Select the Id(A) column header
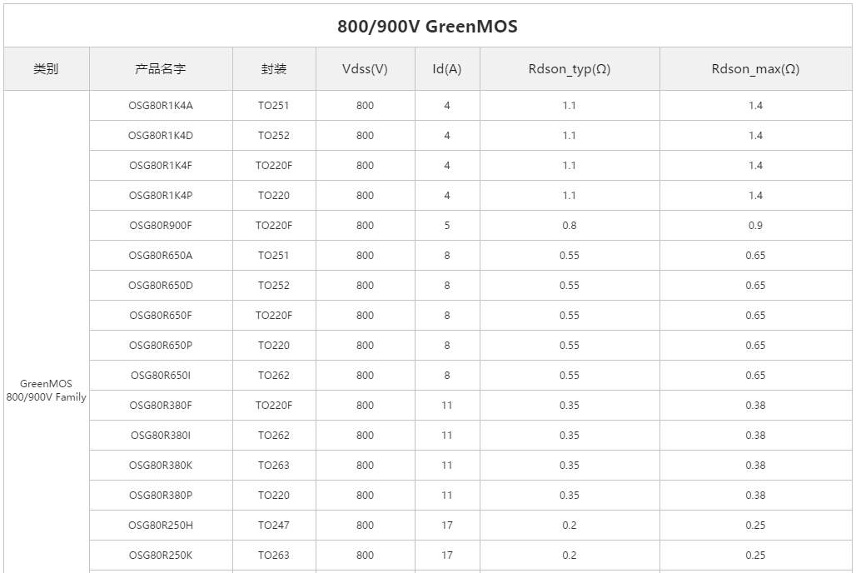The height and width of the screenshot is (573, 856). coord(446,69)
